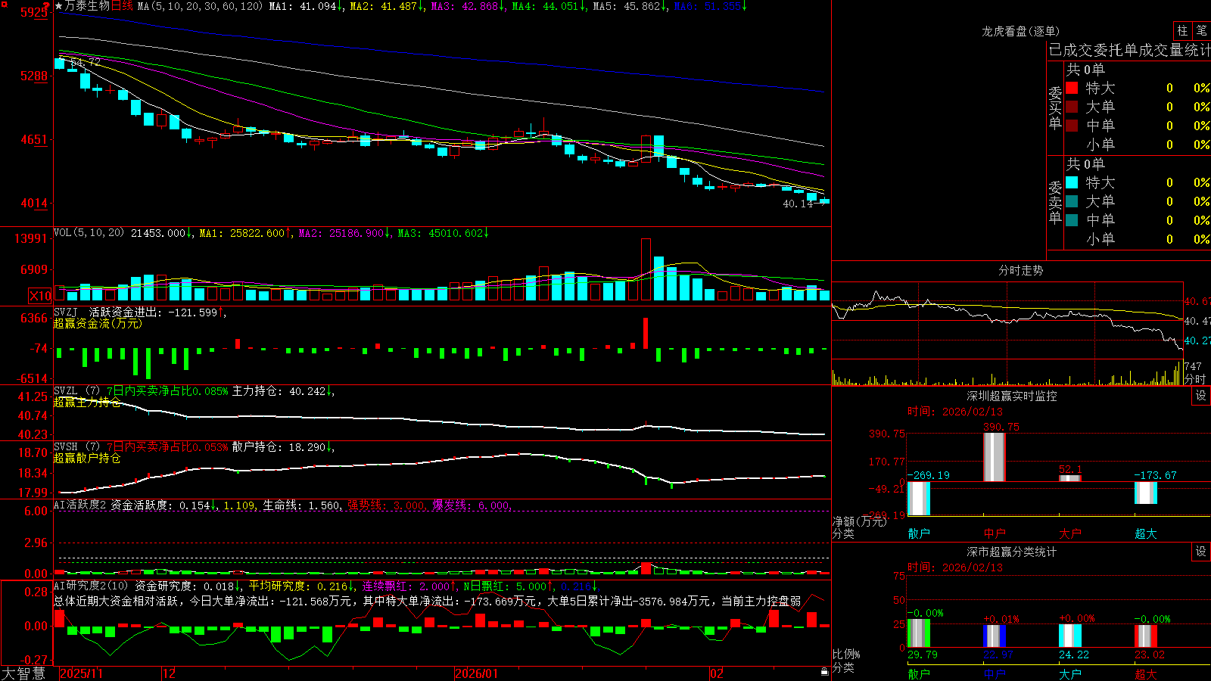Select the 12 month marker on date axis
Image resolution: width=1211 pixels, height=681 pixels.
170,673
